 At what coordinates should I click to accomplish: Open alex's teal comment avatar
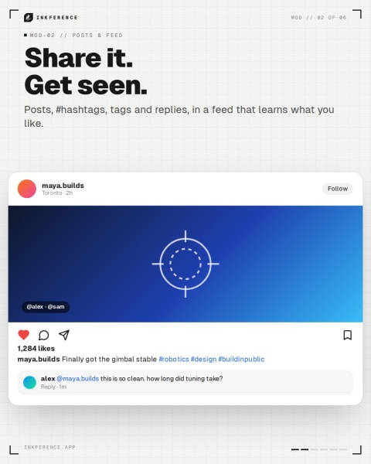click(x=29, y=382)
